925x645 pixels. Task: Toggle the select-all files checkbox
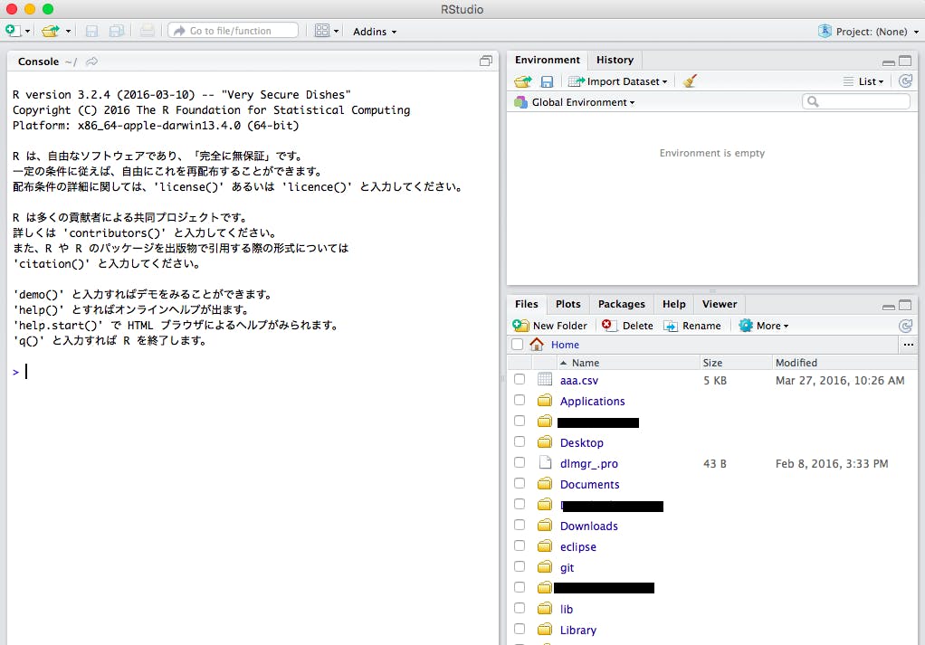click(519, 345)
